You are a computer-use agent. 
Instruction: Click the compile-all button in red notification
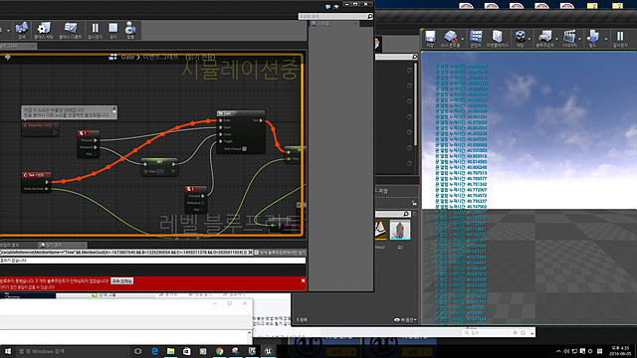[x=122, y=280]
